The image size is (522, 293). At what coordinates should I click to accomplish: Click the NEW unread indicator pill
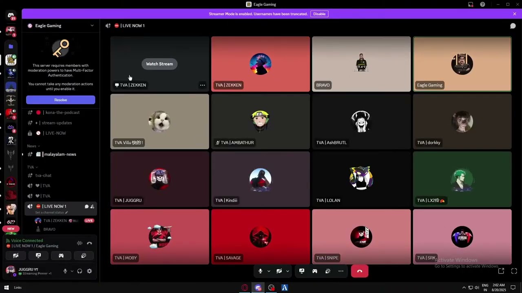point(11,229)
